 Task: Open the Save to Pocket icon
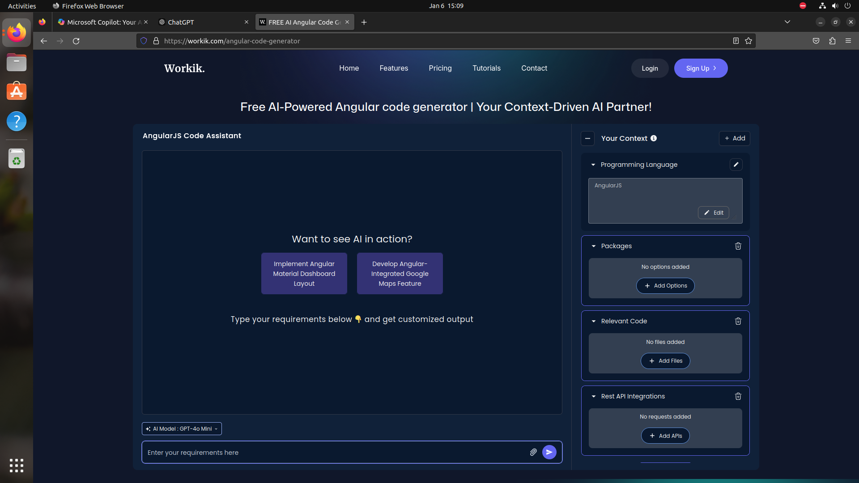point(816,41)
